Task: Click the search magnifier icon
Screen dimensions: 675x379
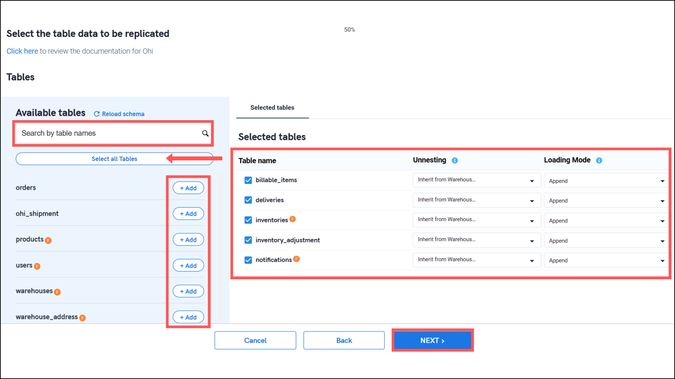Action: (x=205, y=133)
